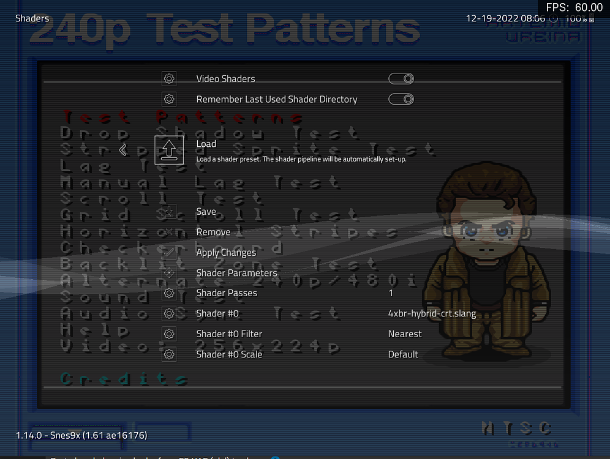610x459 pixels.
Task: Click the Shader Passes gear icon
Action: [x=169, y=293]
